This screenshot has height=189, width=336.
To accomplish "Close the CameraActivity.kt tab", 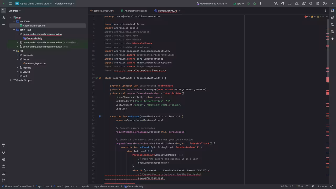I will click(179, 11).
